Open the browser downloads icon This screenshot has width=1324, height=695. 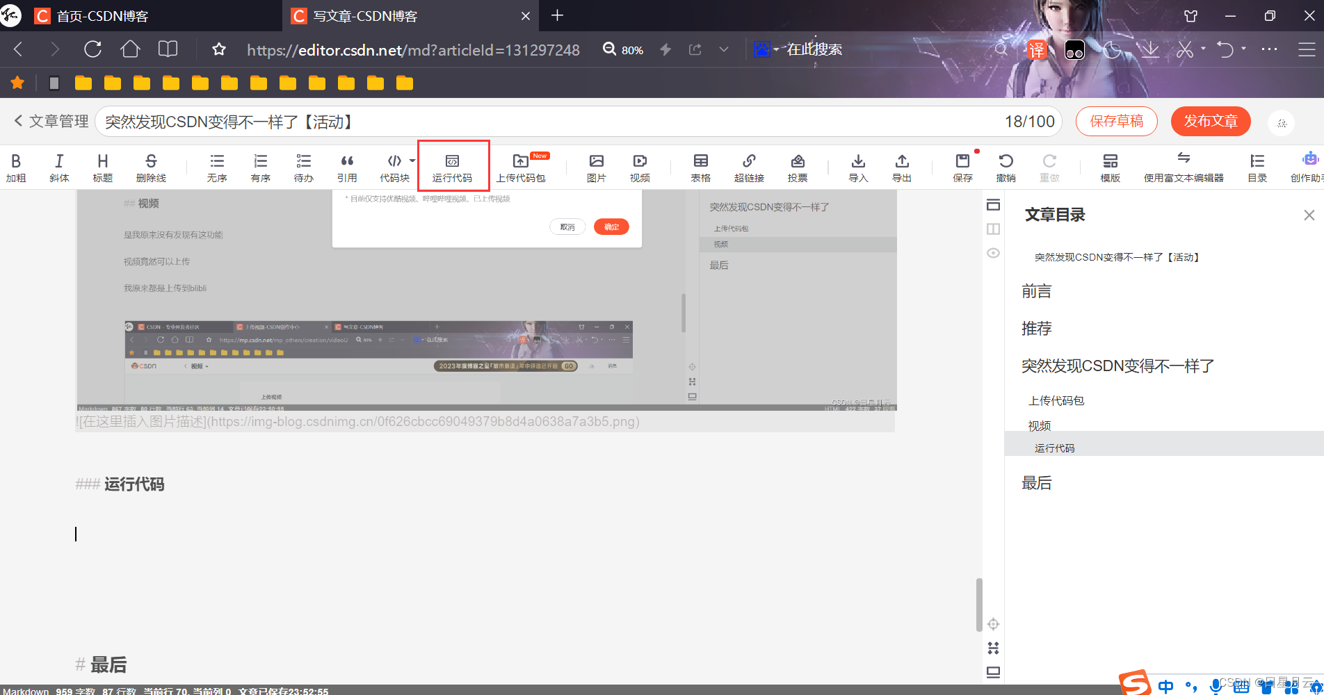1150,49
